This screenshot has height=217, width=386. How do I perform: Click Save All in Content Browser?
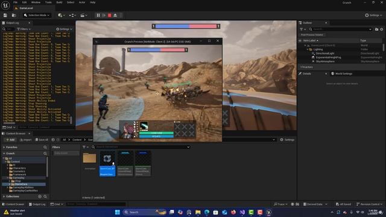click(42, 140)
